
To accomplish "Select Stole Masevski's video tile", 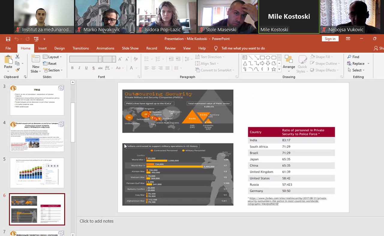I will click(227, 16).
